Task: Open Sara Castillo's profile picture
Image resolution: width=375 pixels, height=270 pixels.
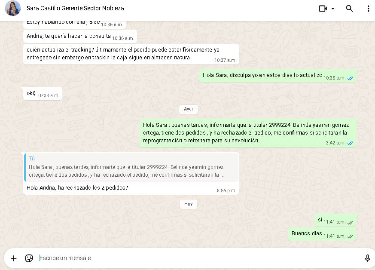Action: click(13, 9)
